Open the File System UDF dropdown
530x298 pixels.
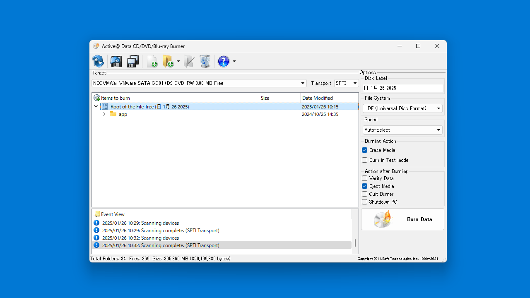(x=402, y=108)
